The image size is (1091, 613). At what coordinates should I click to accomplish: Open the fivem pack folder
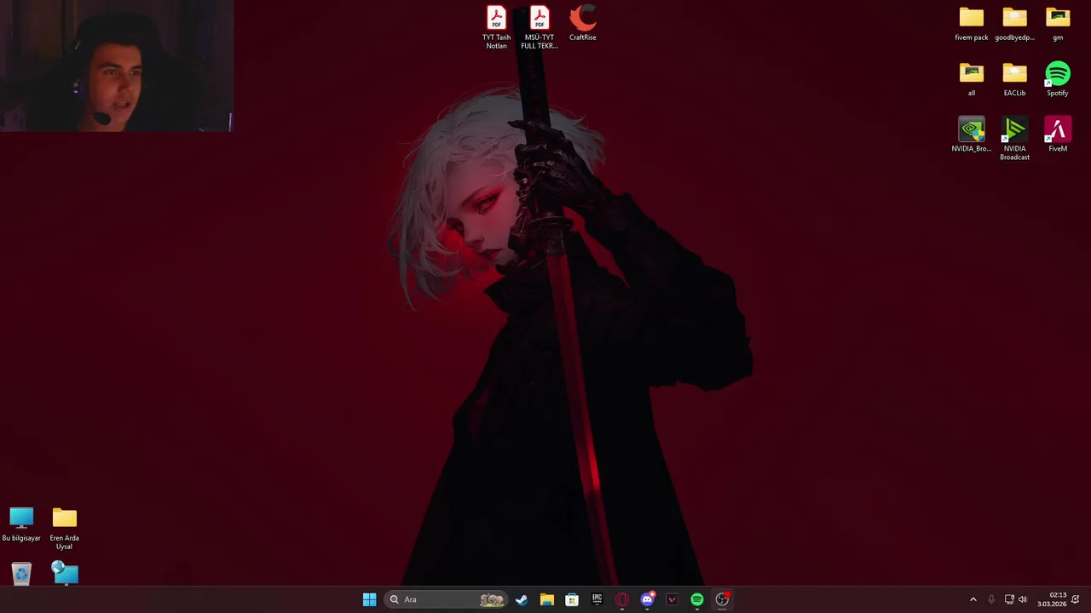tap(971, 24)
